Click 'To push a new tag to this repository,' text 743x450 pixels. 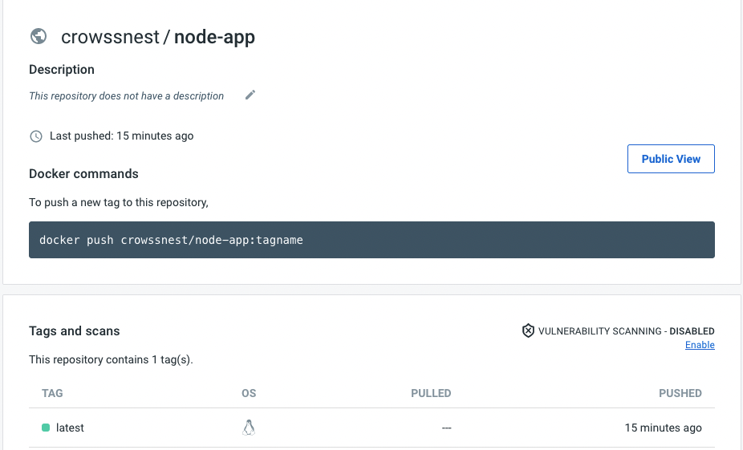coord(119,202)
